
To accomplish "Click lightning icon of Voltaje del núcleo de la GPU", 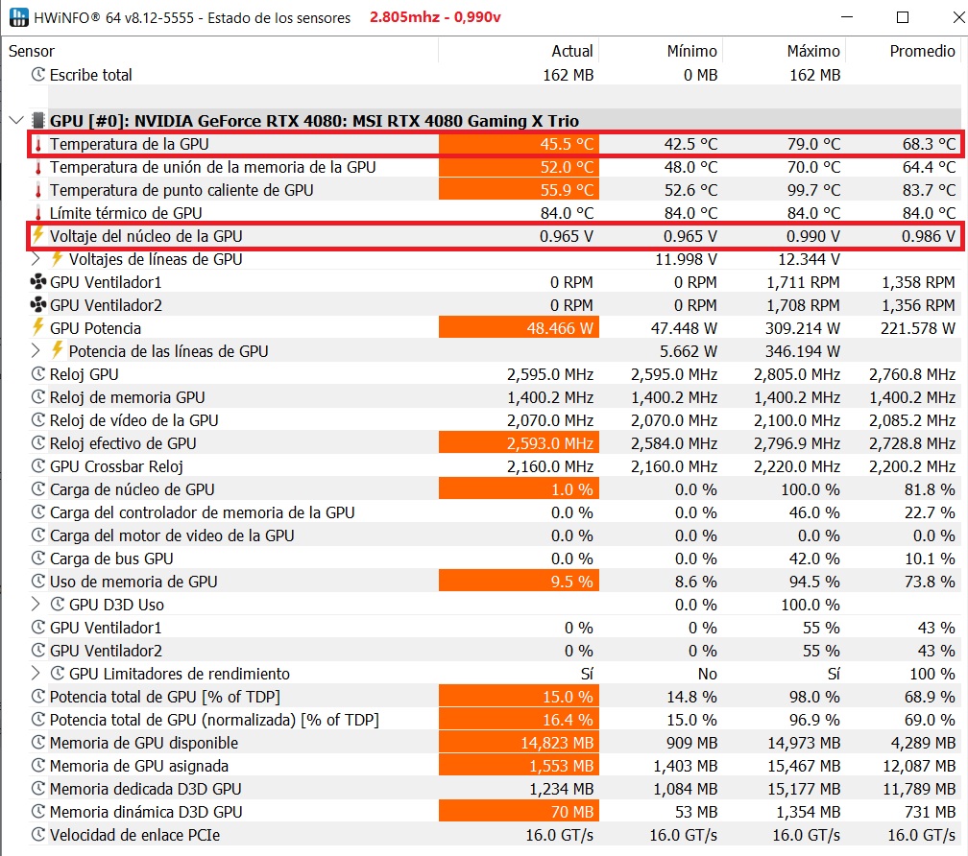I will click(38, 235).
